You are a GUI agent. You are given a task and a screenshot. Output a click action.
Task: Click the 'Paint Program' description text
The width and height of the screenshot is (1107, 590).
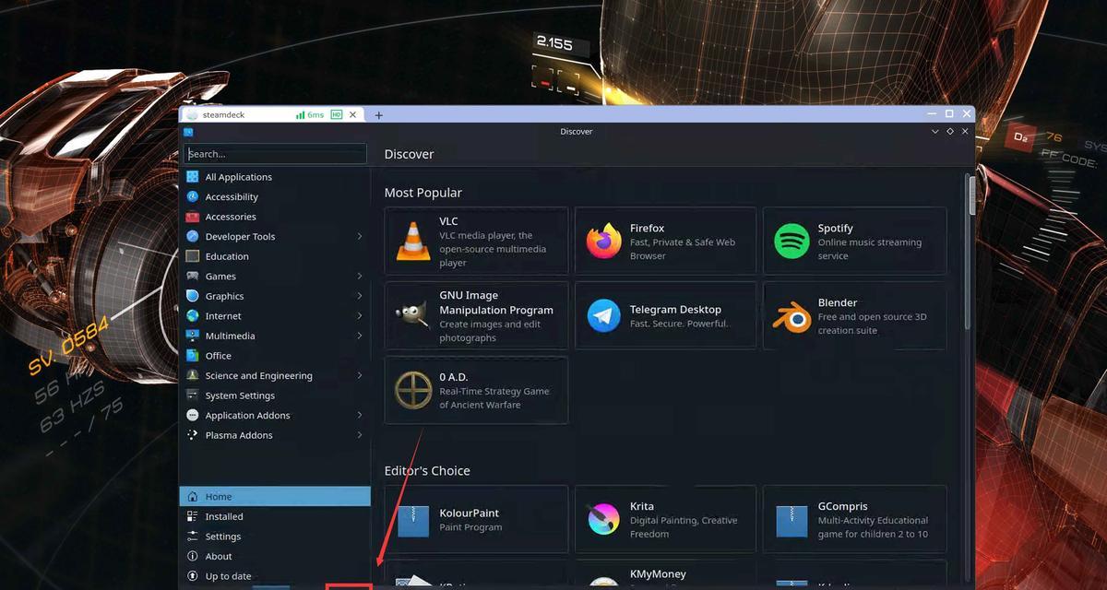470,527
